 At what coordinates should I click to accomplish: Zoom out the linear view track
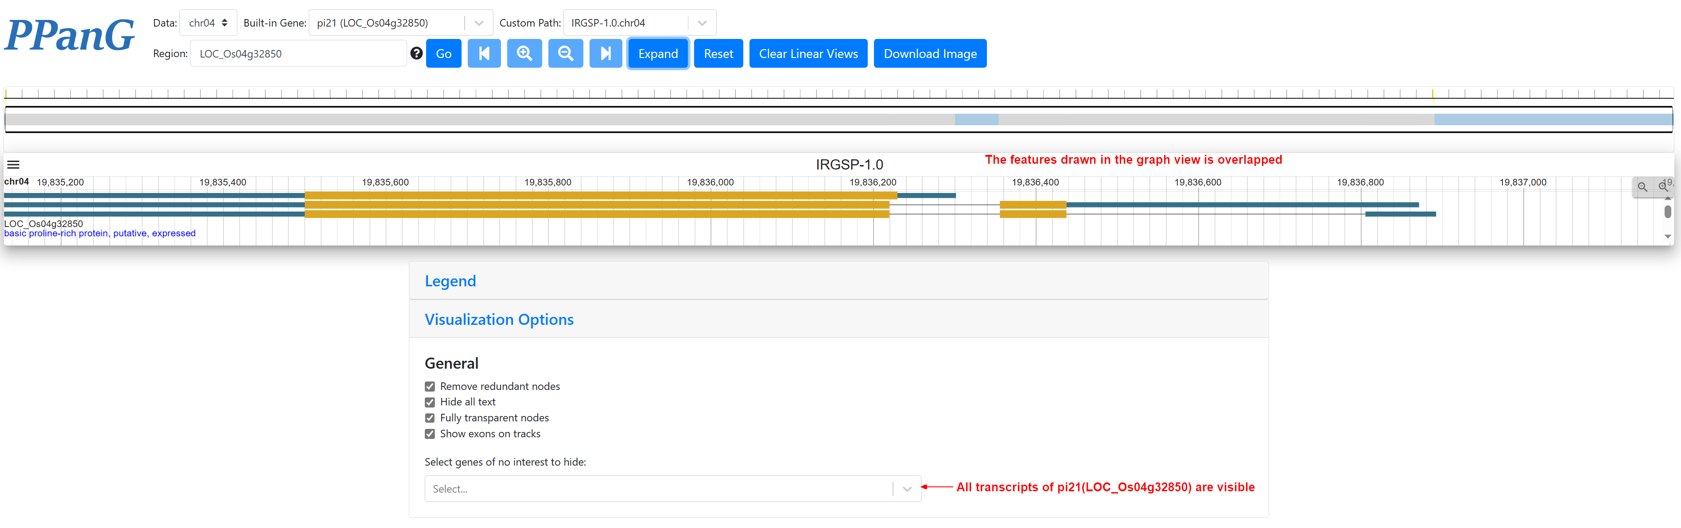tap(1642, 187)
